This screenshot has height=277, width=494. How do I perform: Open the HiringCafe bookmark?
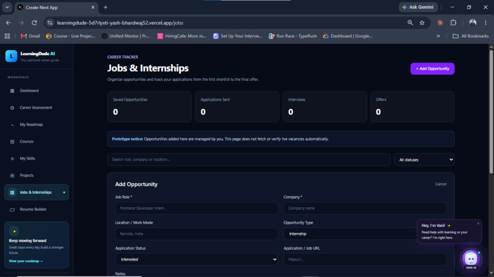click(x=182, y=36)
